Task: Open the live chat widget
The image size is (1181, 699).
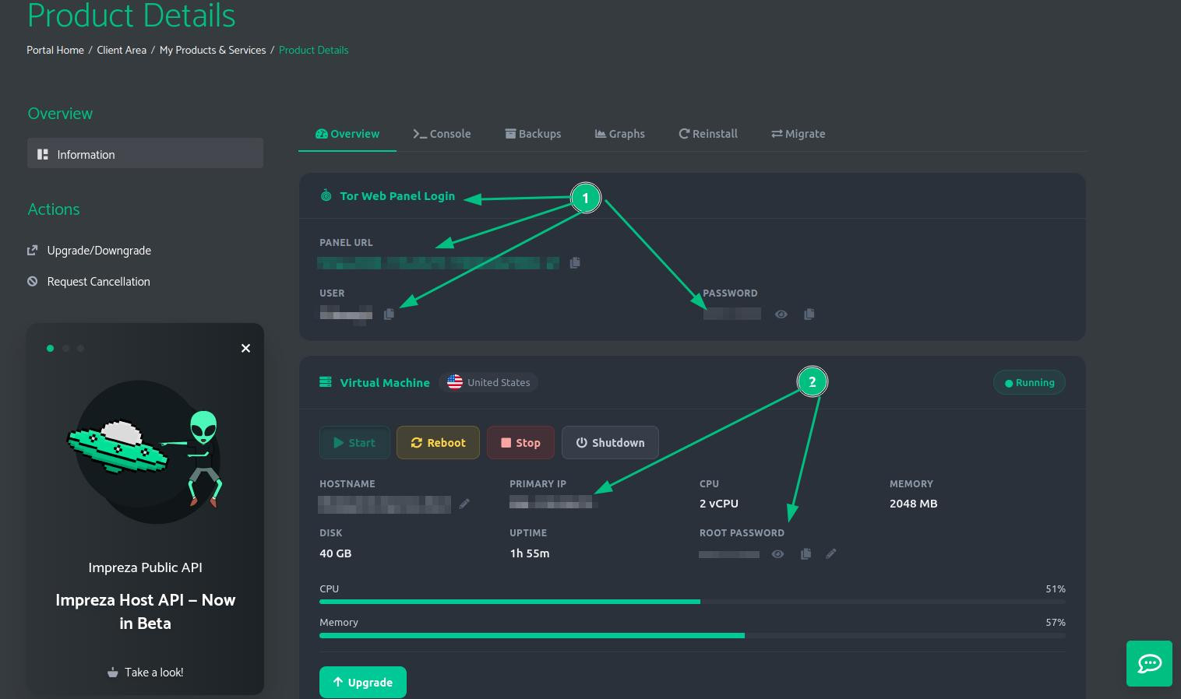Action: [1149, 663]
